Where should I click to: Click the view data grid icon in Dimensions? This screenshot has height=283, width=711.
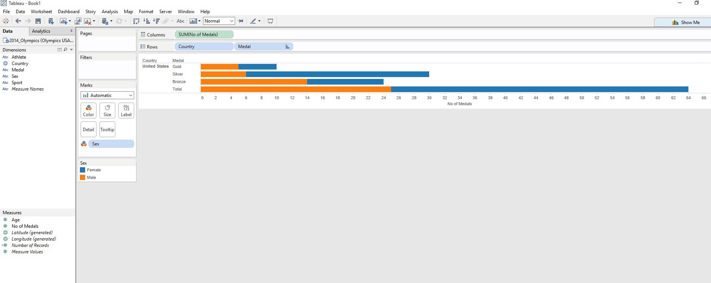coord(60,50)
